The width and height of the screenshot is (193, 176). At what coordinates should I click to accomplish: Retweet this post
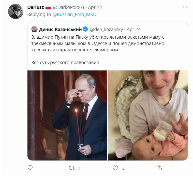point(72,168)
